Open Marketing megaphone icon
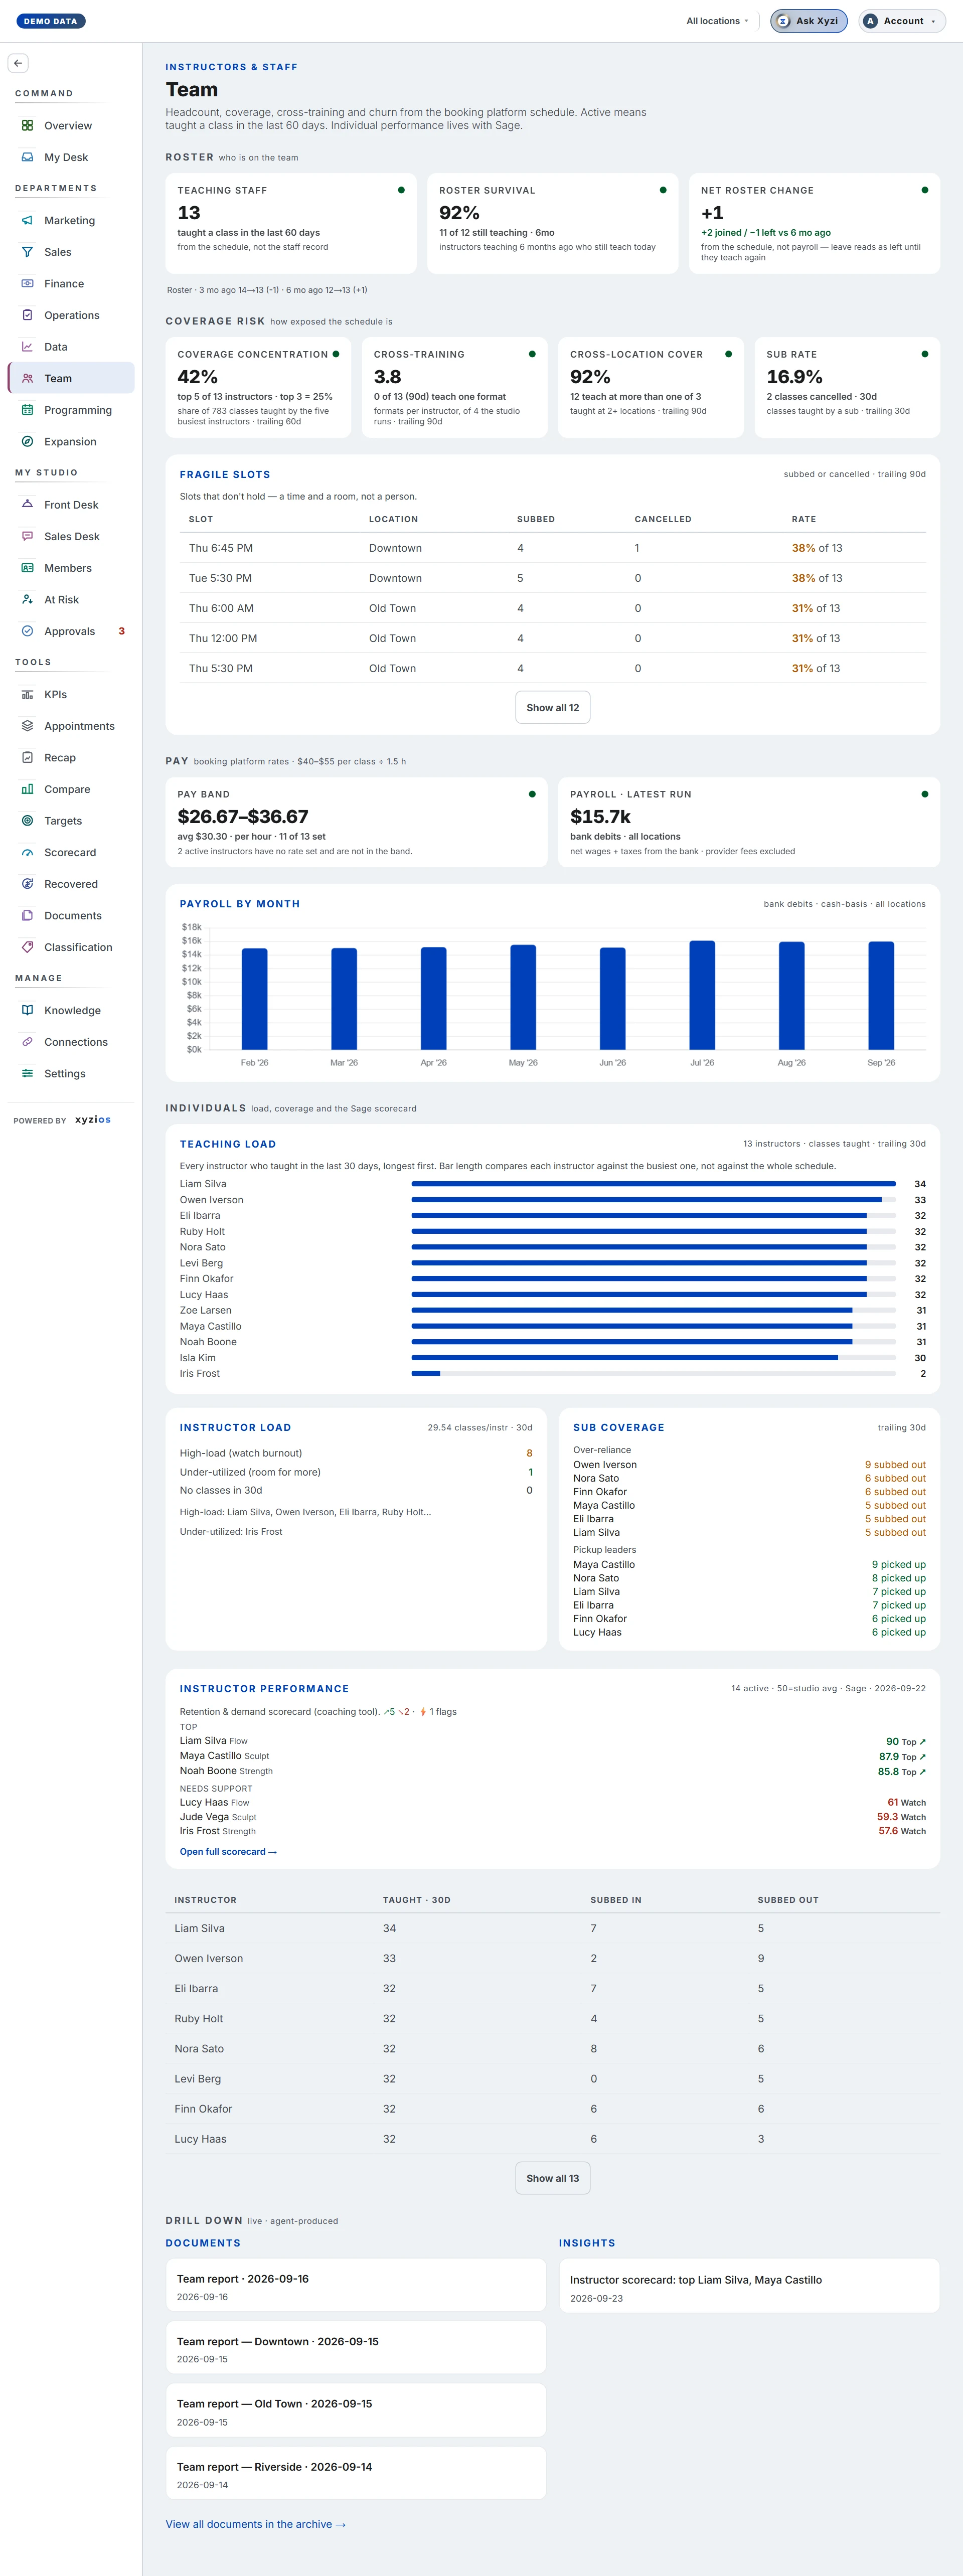 [27, 220]
